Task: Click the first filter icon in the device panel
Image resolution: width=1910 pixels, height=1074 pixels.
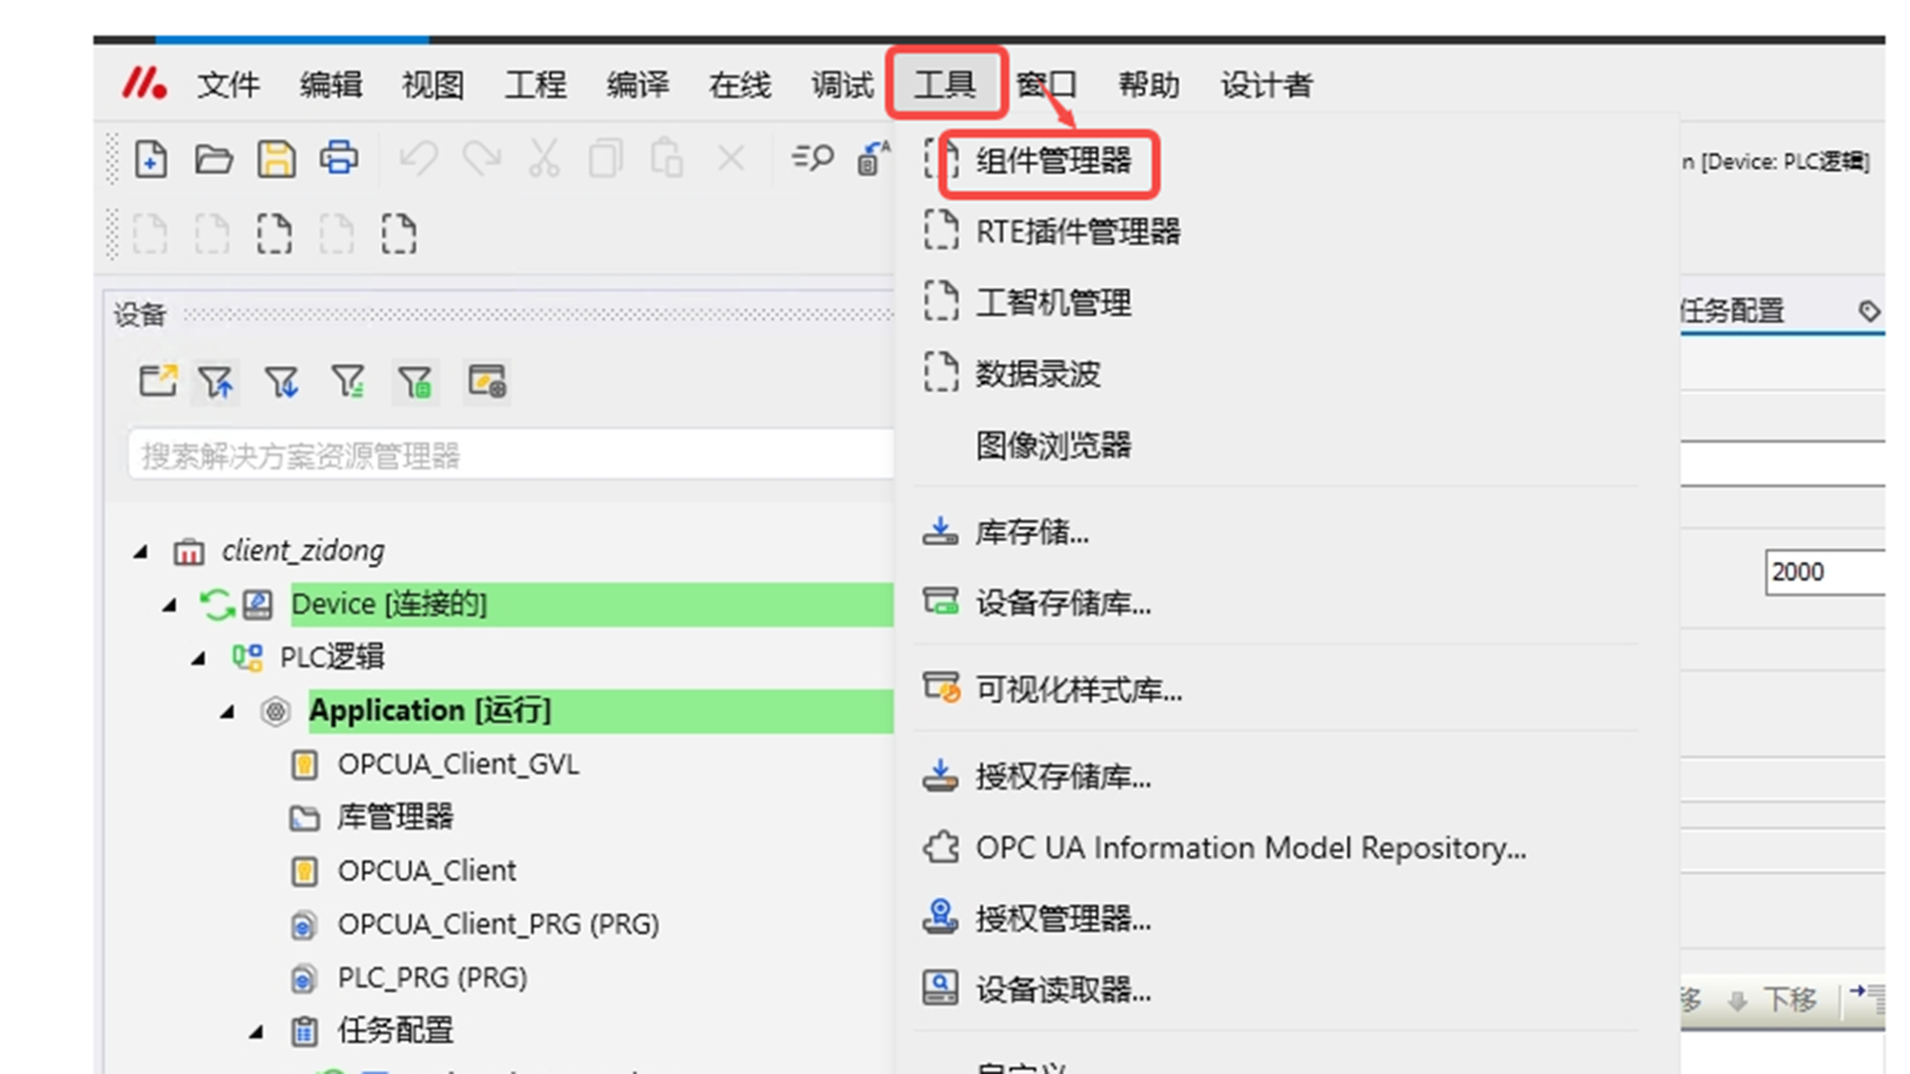Action: [x=215, y=382]
